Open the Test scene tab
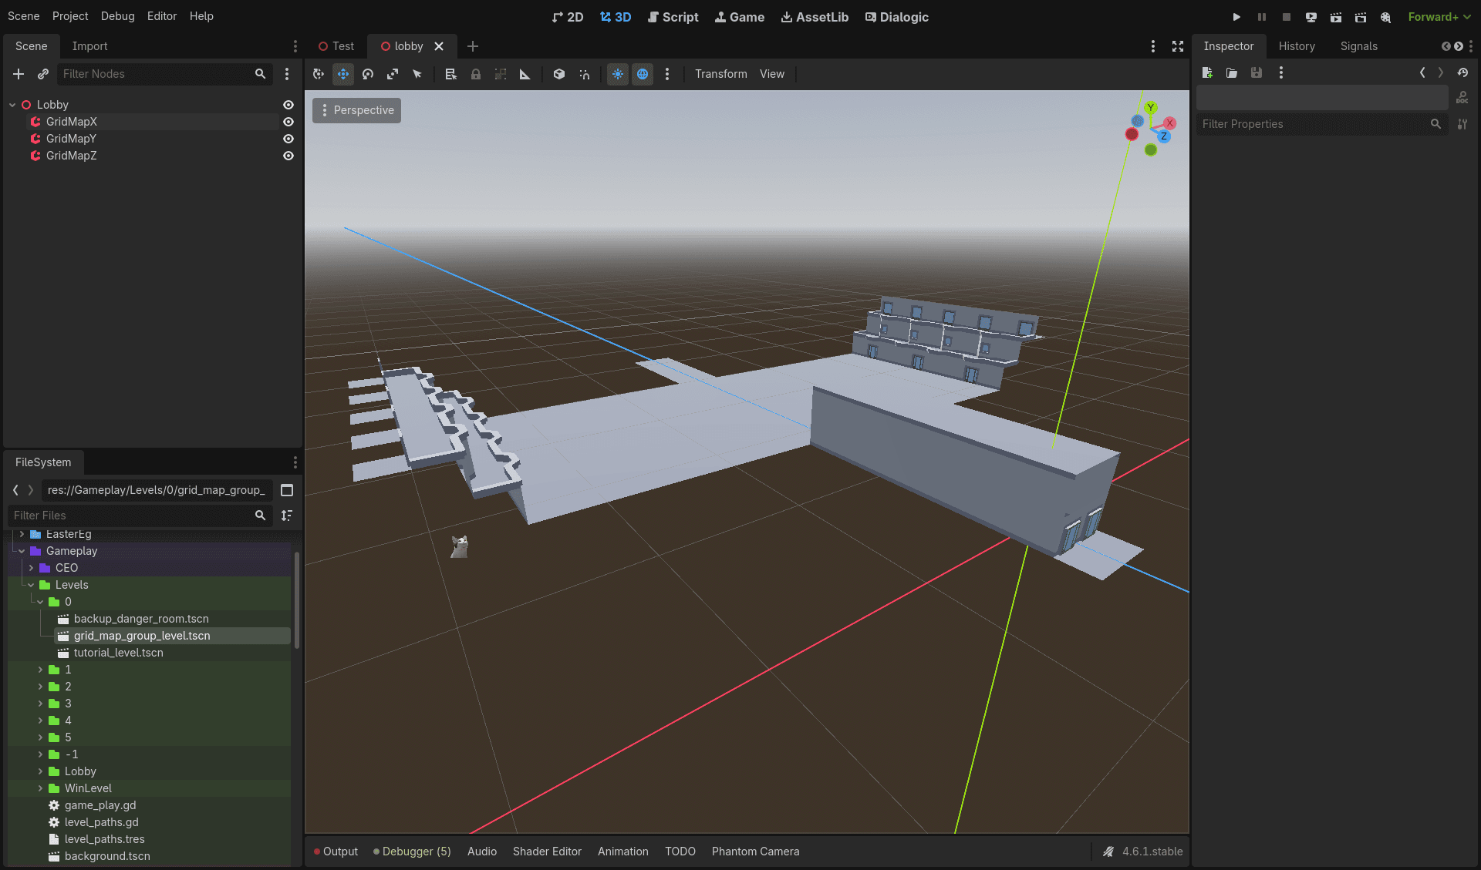 tap(336, 46)
